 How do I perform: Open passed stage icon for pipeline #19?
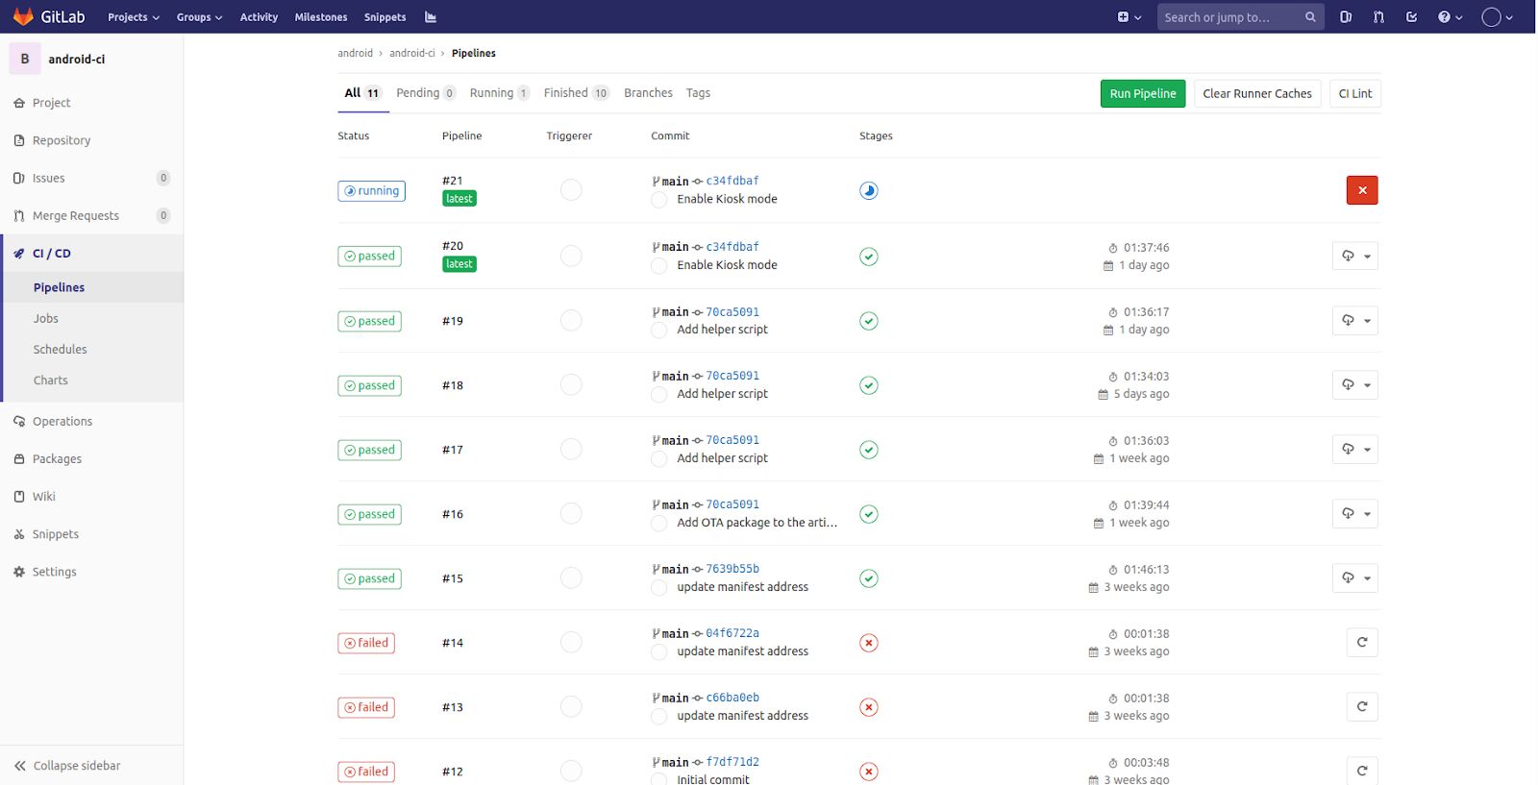tap(869, 321)
